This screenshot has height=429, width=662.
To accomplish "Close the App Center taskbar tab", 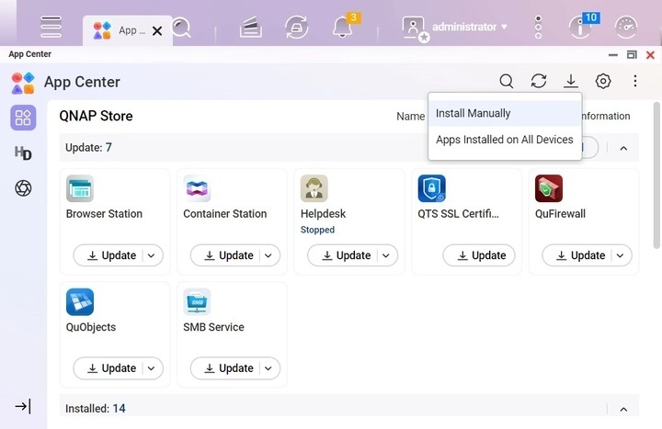I will point(157,31).
